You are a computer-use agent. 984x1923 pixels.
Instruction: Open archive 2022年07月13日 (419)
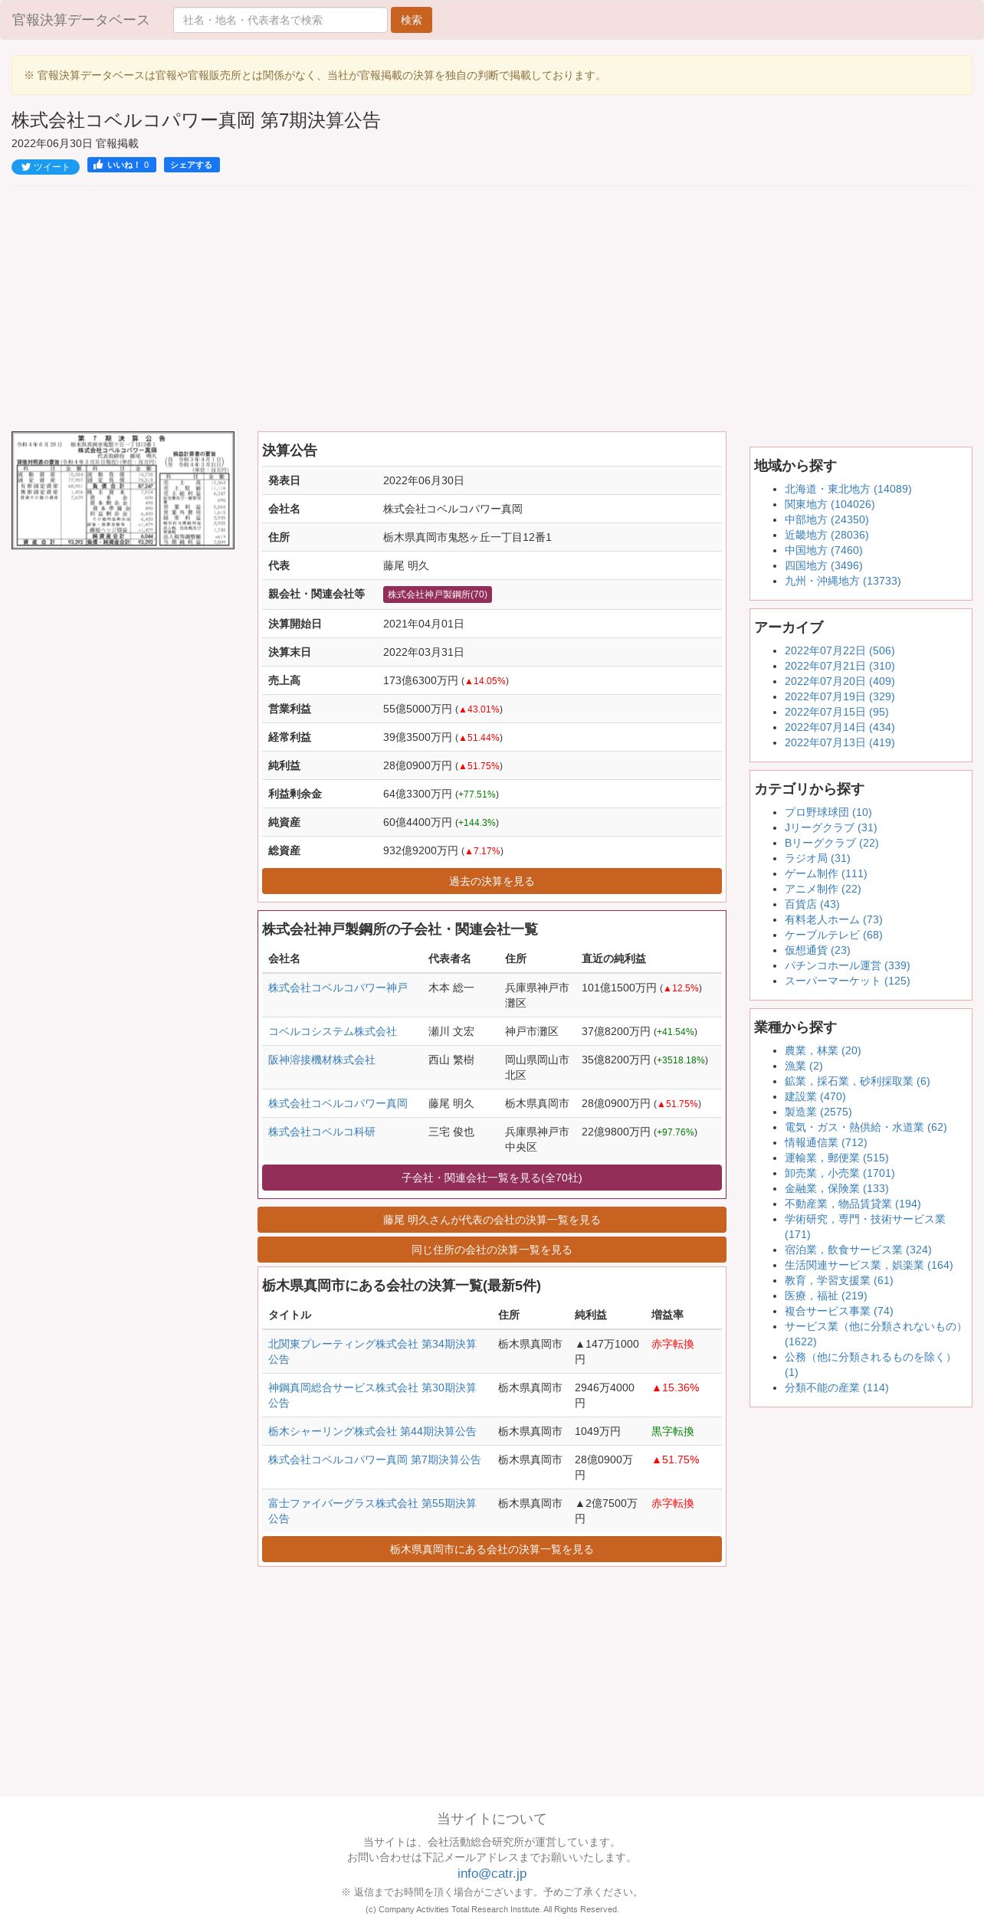(x=839, y=742)
